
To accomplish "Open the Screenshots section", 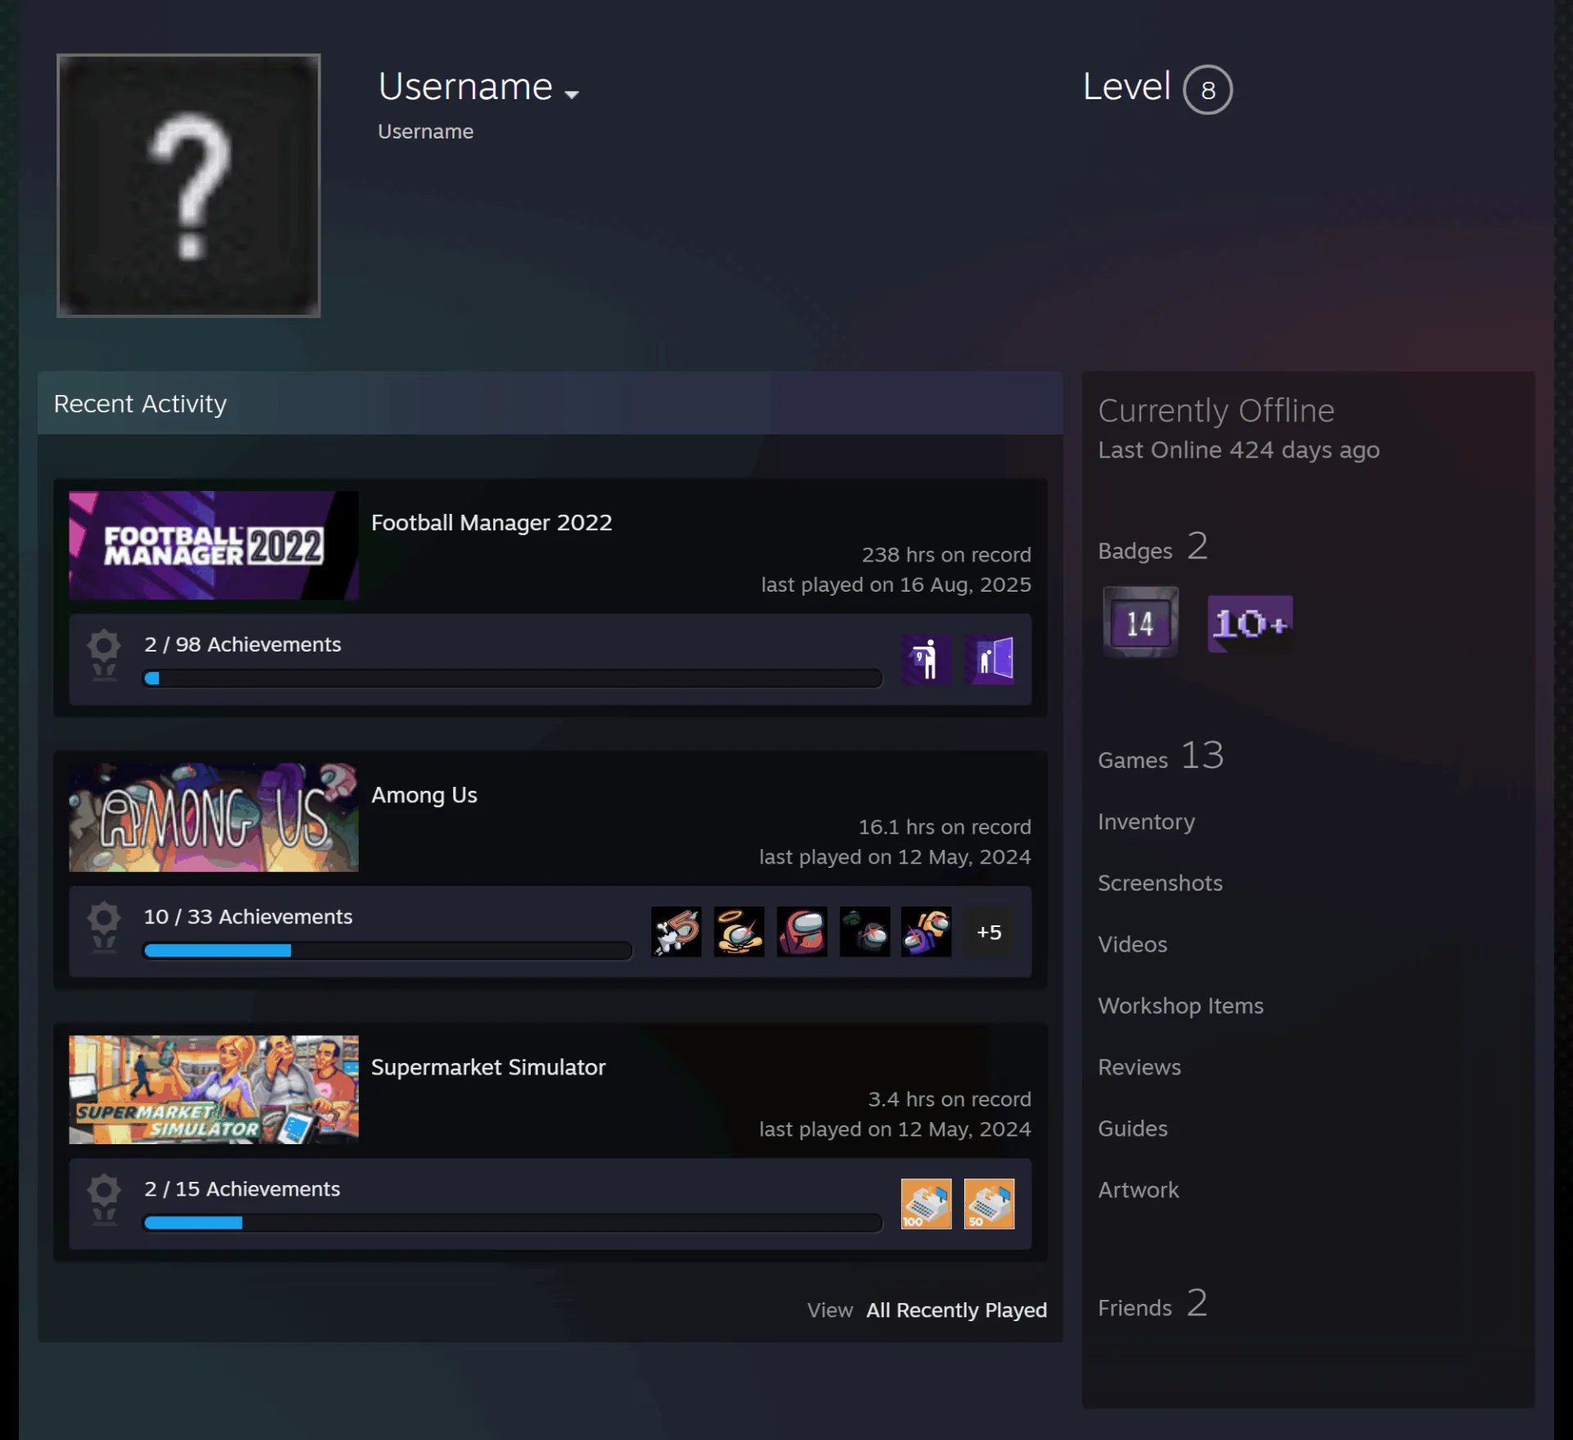I will pyautogui.click(x=1160, y=883).
